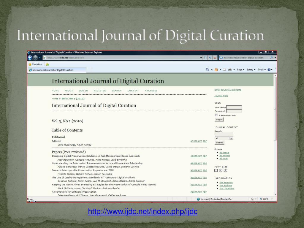Click the Log In button in user panel
Image resolution: width=304 pixels, height=228 pixels.
(x=219, y=120)
